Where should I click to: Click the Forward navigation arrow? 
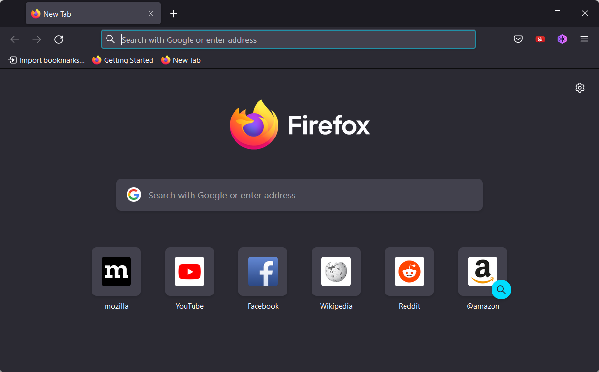point(37,39)
